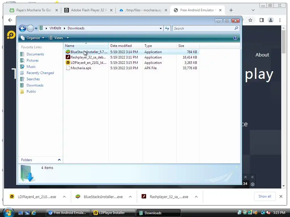
Task: Click Downloads in the address path
Action: click(x=76, y=28)
